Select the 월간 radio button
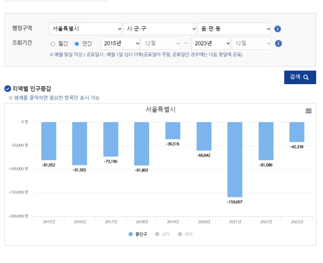The height and width of the screenshot is (263, 323). click(x=53, y=44)
